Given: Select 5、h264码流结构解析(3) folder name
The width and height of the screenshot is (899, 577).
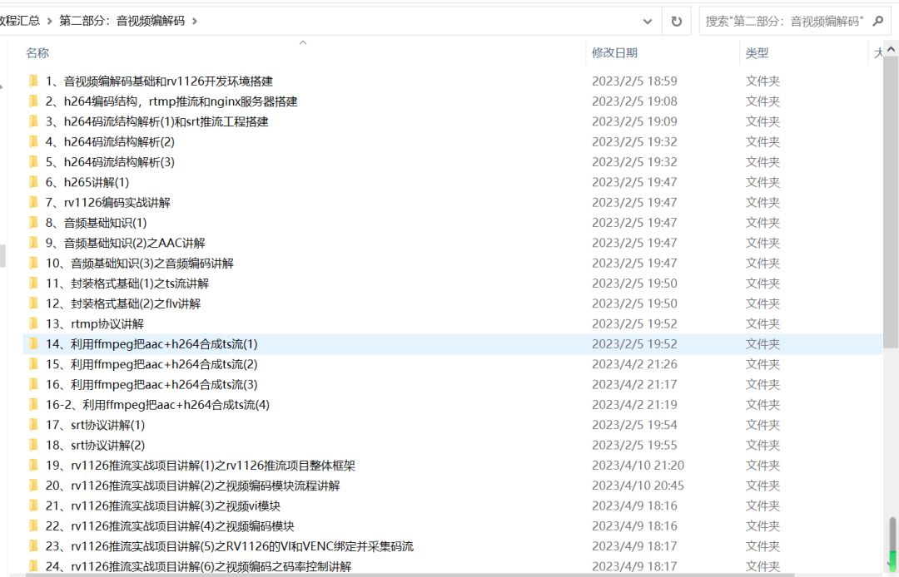Looking at the screenshot, I should coord(110,162).
